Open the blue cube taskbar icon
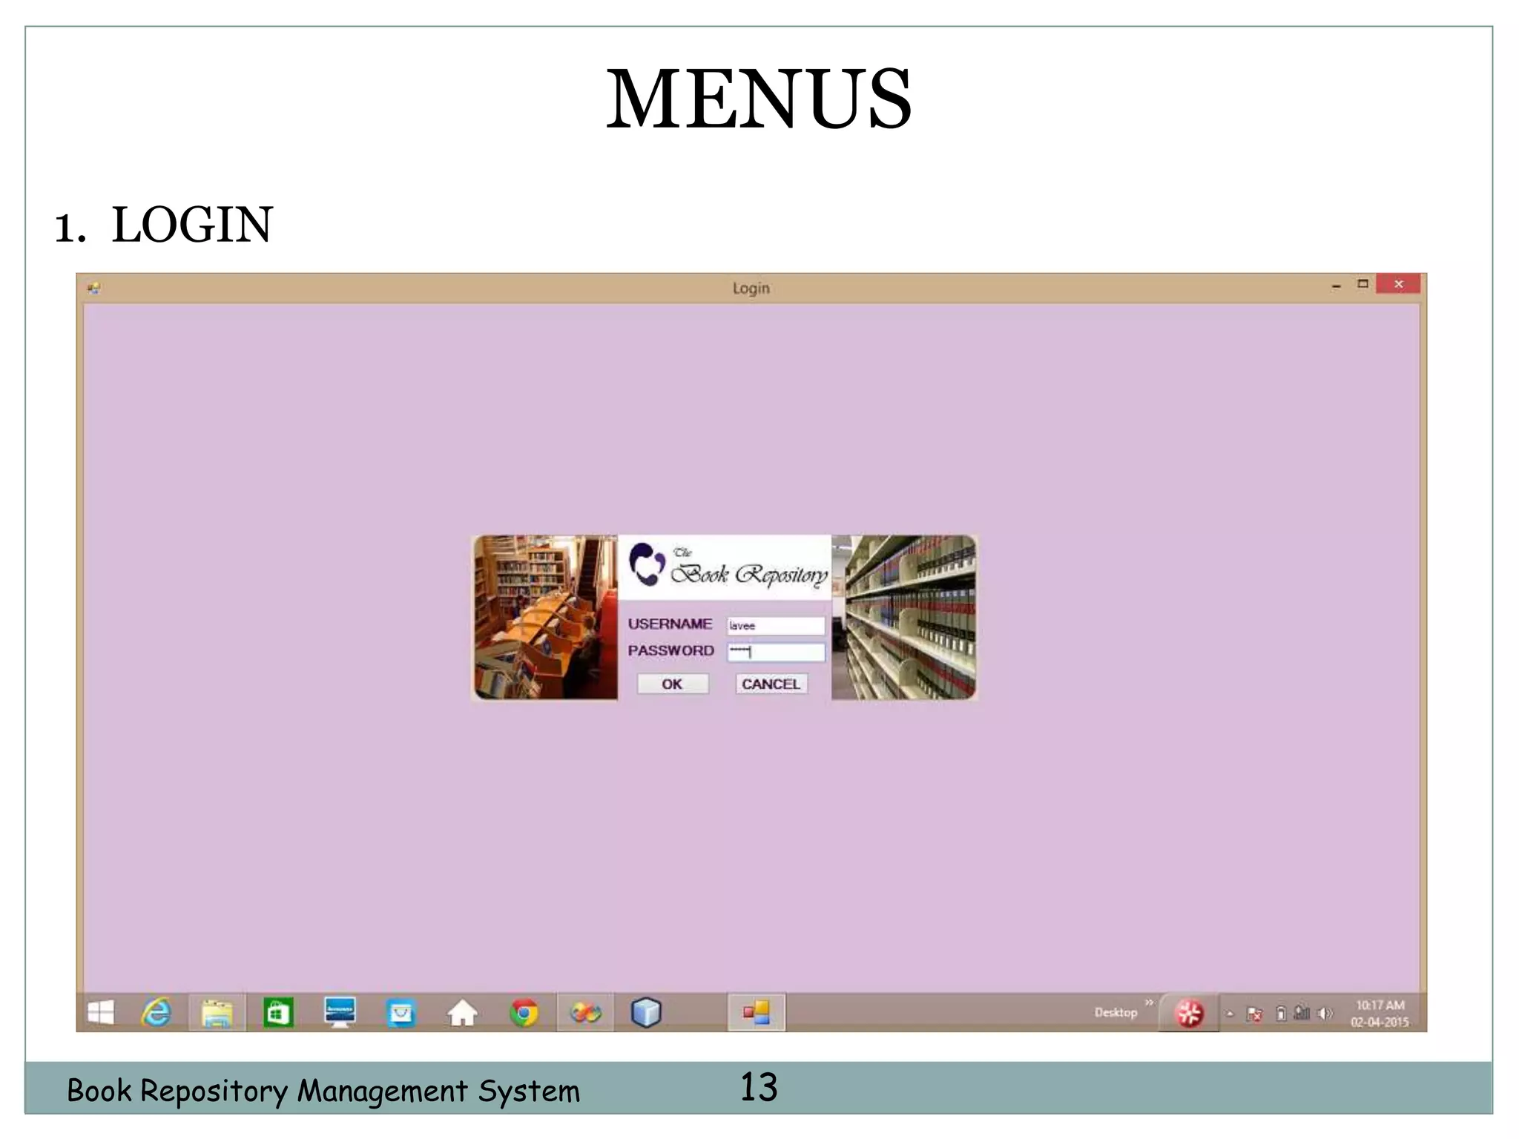 [646, 1013]
